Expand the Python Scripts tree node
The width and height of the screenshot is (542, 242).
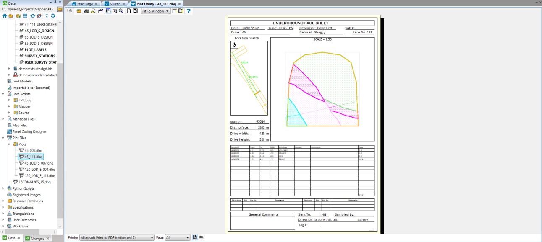(3, 188)
